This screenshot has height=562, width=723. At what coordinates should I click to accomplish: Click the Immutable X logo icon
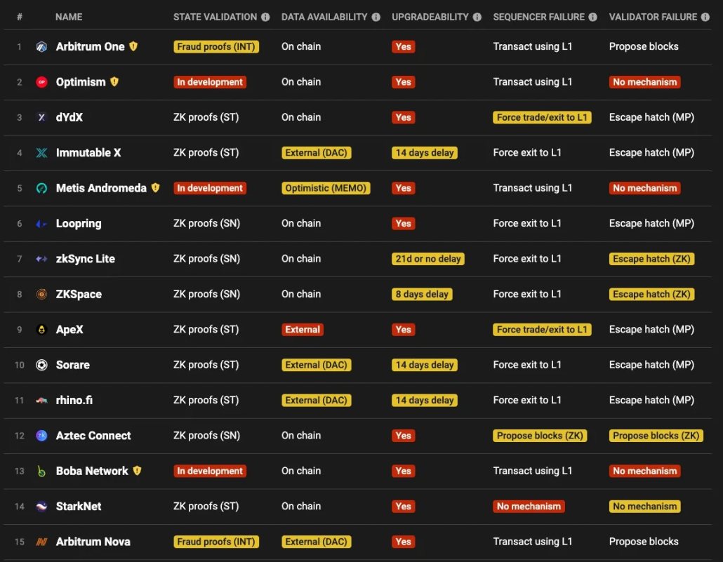coord(41,153)
